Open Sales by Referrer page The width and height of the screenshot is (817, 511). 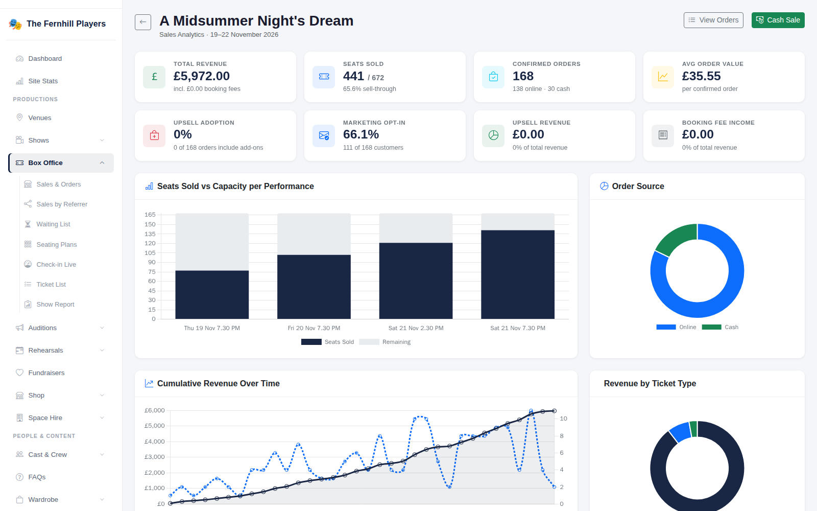[x=66, y=204]
